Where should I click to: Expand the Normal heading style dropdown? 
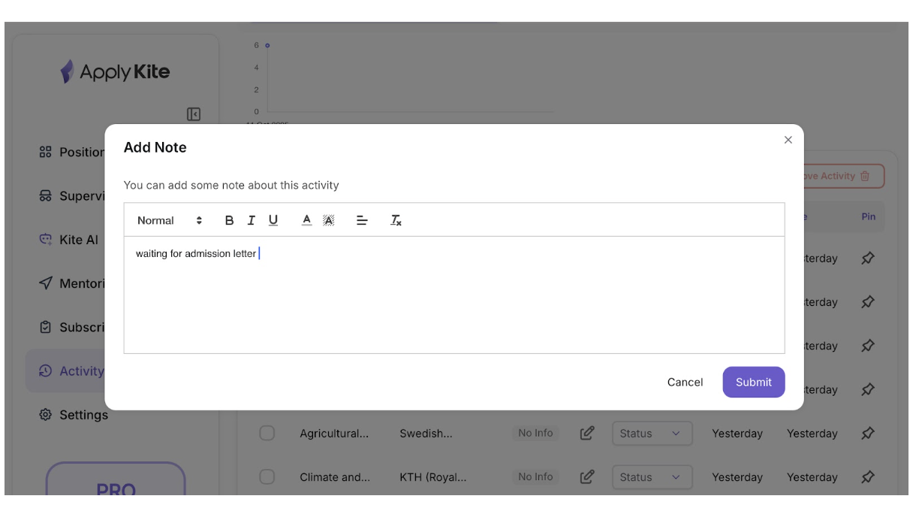tap(170, 220)
